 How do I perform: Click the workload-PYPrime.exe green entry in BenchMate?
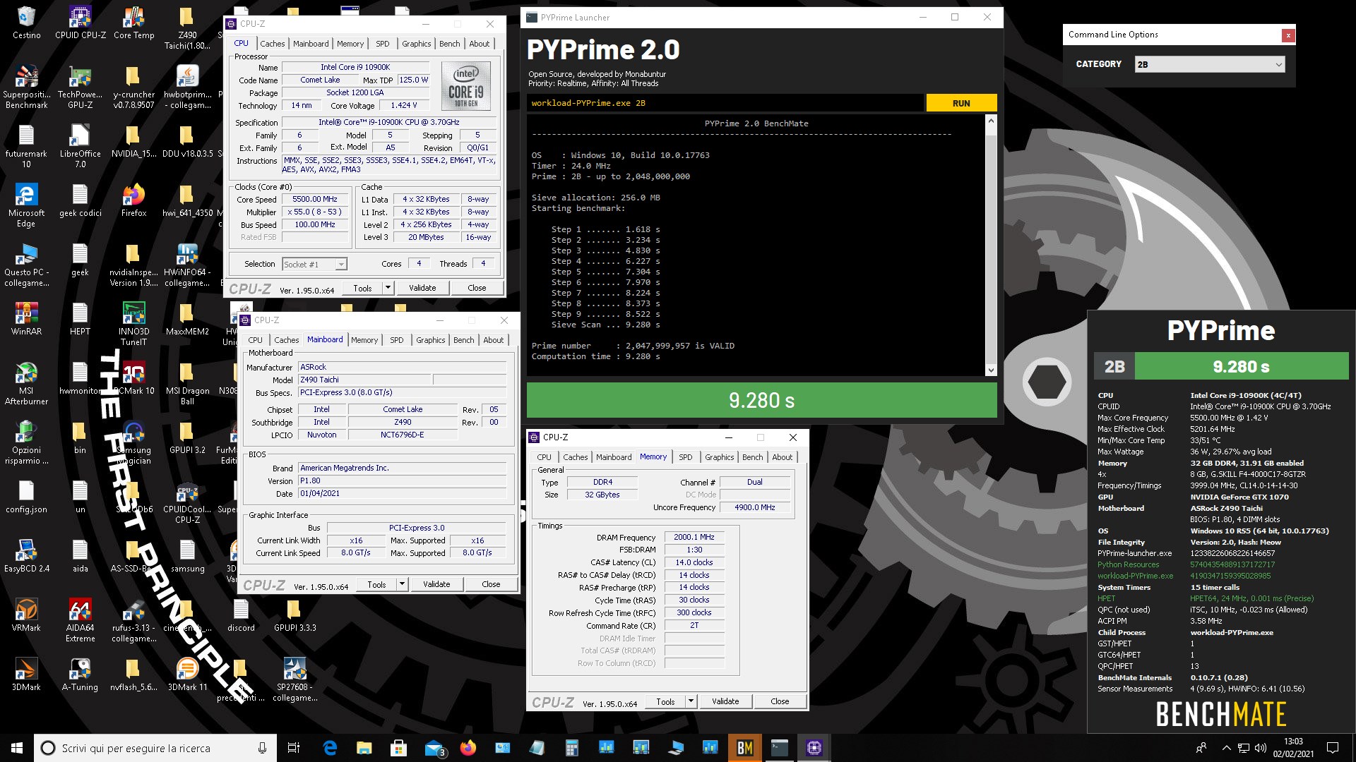[1135, 576]
